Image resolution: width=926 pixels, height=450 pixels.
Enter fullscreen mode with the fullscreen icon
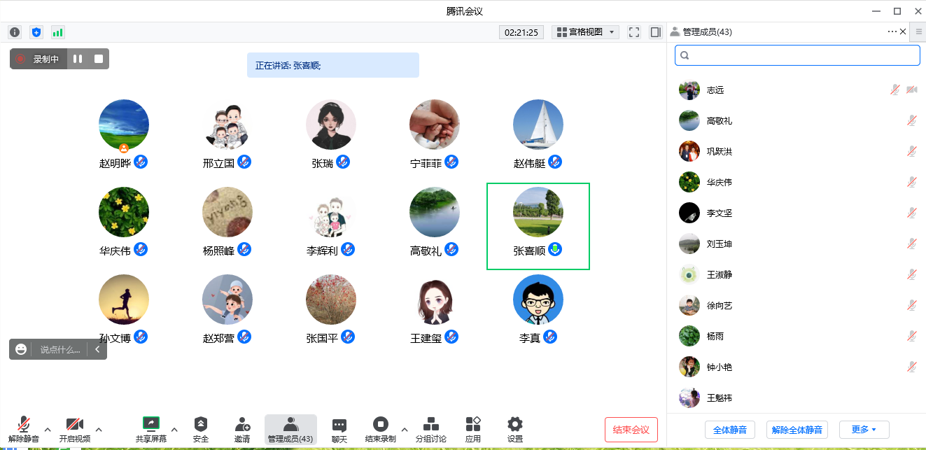pyautogui.click(x=634, y=32)
